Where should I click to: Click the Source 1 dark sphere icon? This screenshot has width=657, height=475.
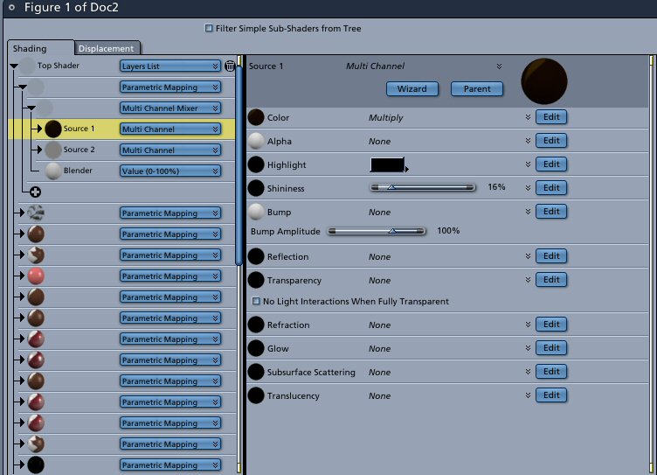53,129
